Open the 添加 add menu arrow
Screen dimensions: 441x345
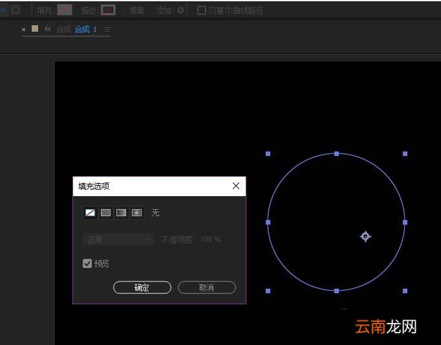pyautogui.click(x=181, y=10)
